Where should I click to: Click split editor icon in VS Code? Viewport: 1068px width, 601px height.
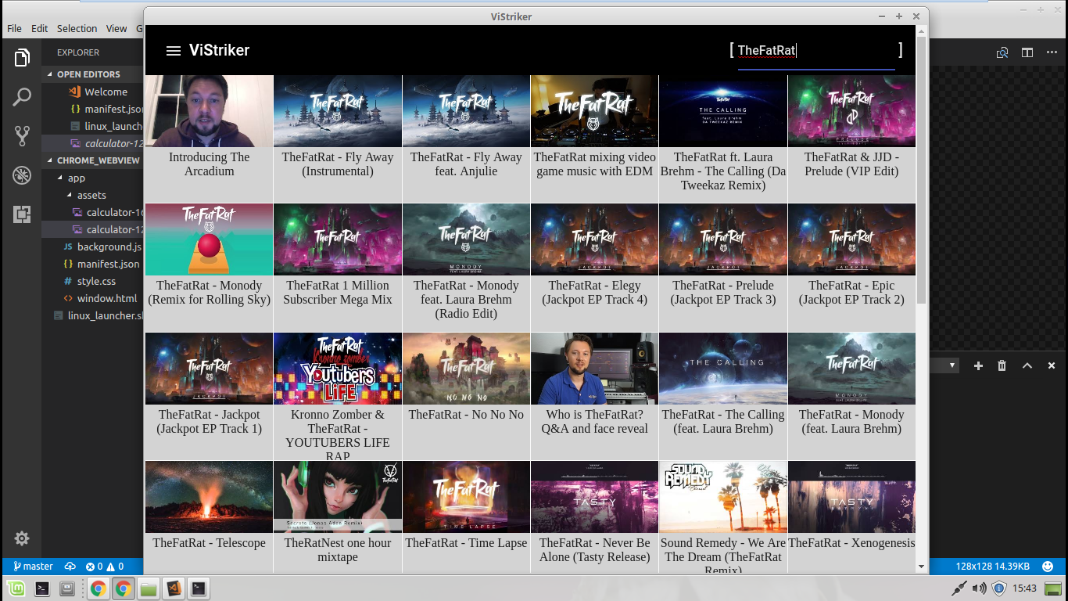point(1027,52)
